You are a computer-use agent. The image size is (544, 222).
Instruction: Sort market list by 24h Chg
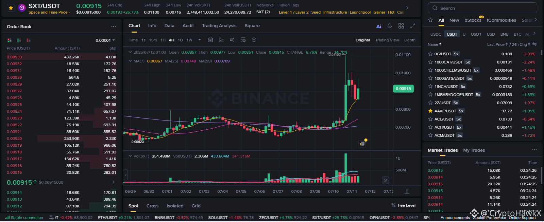point(521,44)
